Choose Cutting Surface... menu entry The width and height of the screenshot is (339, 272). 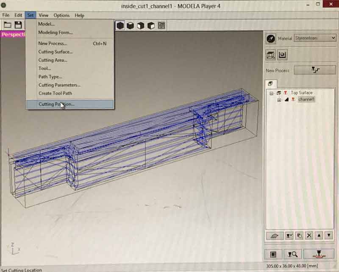pos(70,52)
